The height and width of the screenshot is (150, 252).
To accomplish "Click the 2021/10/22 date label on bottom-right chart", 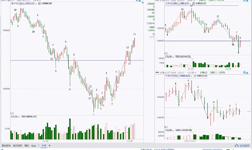I will pos(190,141).
